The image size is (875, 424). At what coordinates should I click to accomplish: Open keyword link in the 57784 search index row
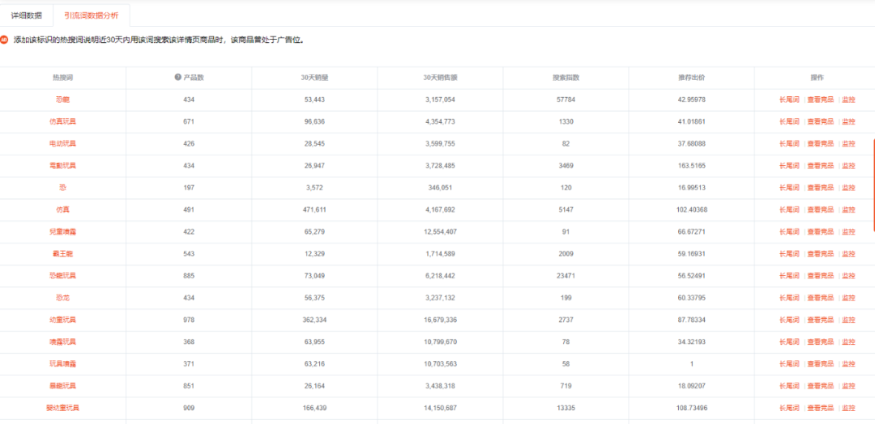pyautogui.click(x=62, y=100)
